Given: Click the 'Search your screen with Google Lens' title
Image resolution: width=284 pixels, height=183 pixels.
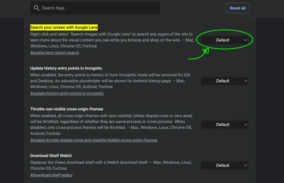Looking at the screenshot, I should coord(64,27).
